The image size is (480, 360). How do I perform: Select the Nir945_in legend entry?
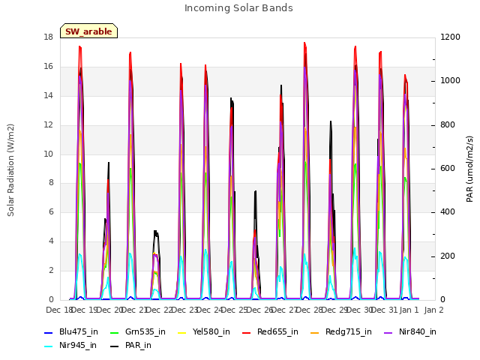coord(70,345)
